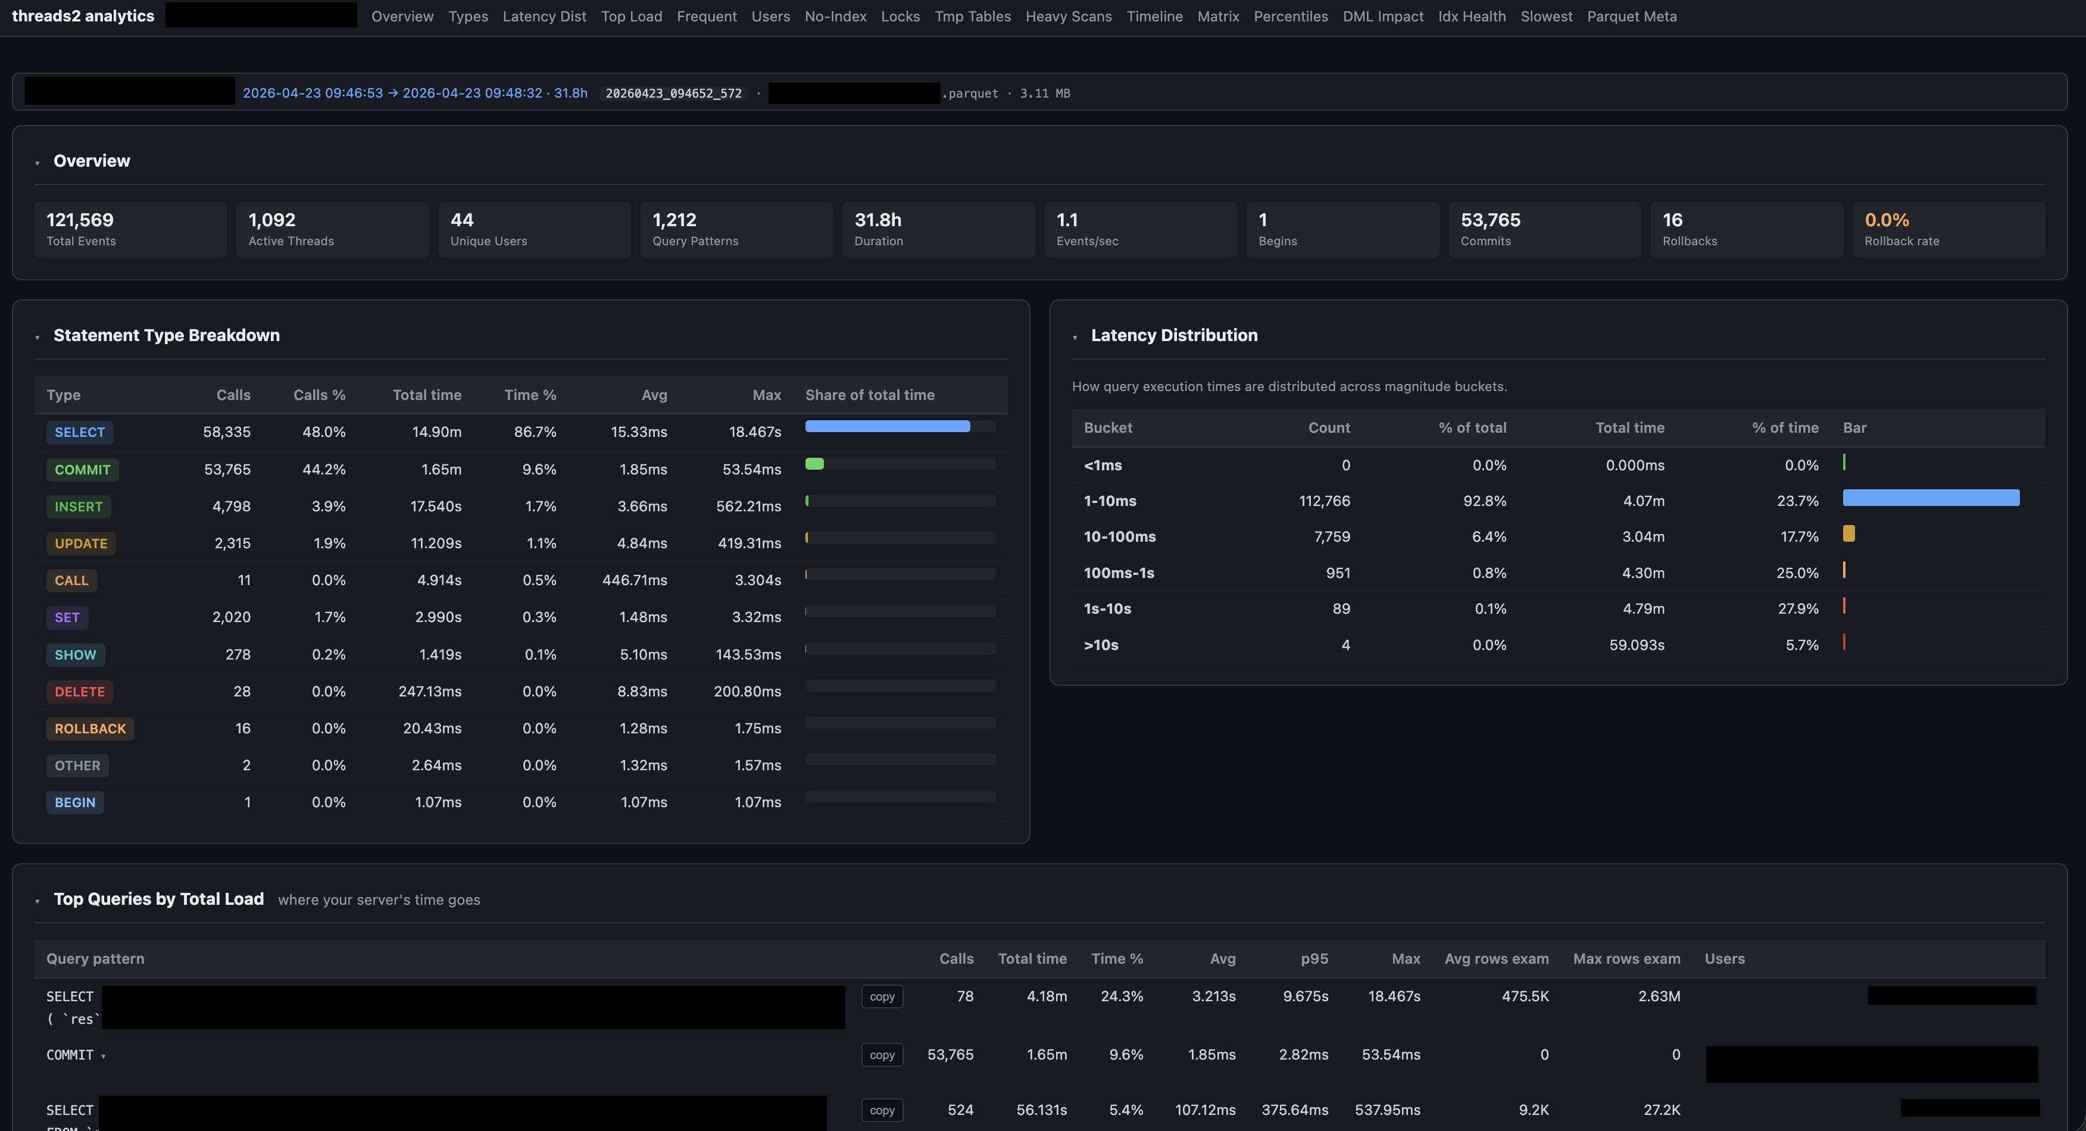Open the Latency Dist nav tab
Screen dimensions: 2086x1131
pos(544,16)
